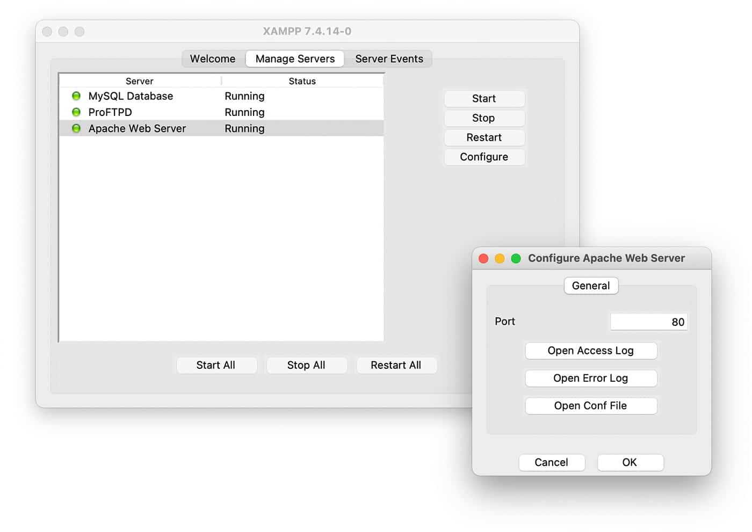
Task: Restart the selected server
Action: coord(484,137)
